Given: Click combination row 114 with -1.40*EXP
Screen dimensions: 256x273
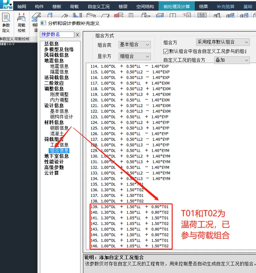Looking at the screenshot, I should 130,66.
